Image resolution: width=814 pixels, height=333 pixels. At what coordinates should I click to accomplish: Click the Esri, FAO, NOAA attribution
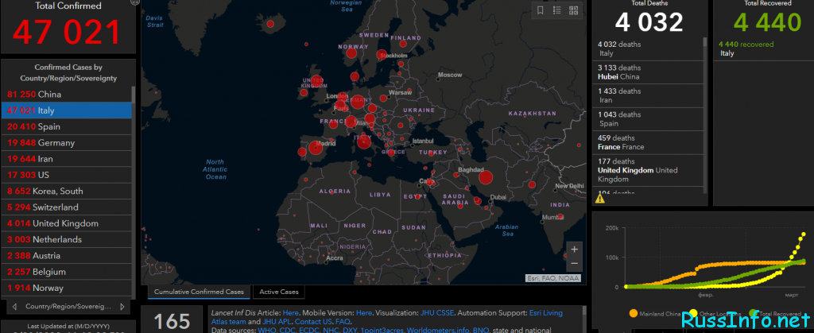click(553, 278)
